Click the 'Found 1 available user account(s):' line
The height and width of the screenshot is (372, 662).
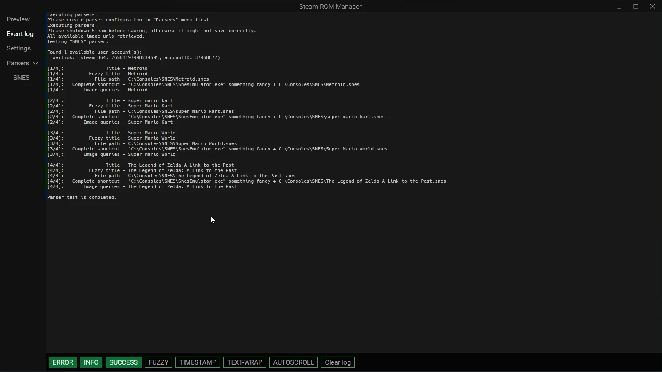point(94,52)
